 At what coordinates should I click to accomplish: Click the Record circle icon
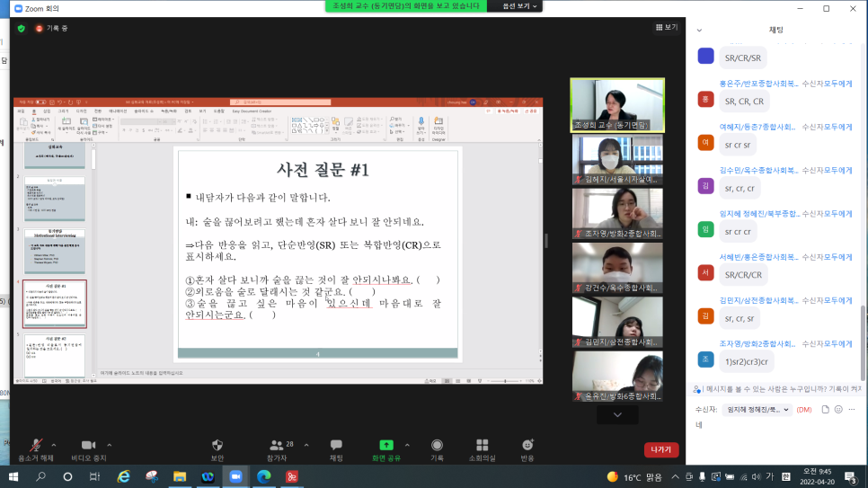pyautogui.click(x=437, y=446)
